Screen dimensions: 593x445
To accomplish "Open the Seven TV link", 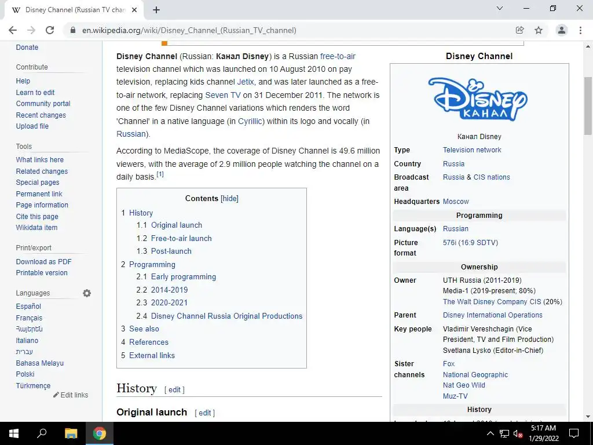I will (222, 95).
